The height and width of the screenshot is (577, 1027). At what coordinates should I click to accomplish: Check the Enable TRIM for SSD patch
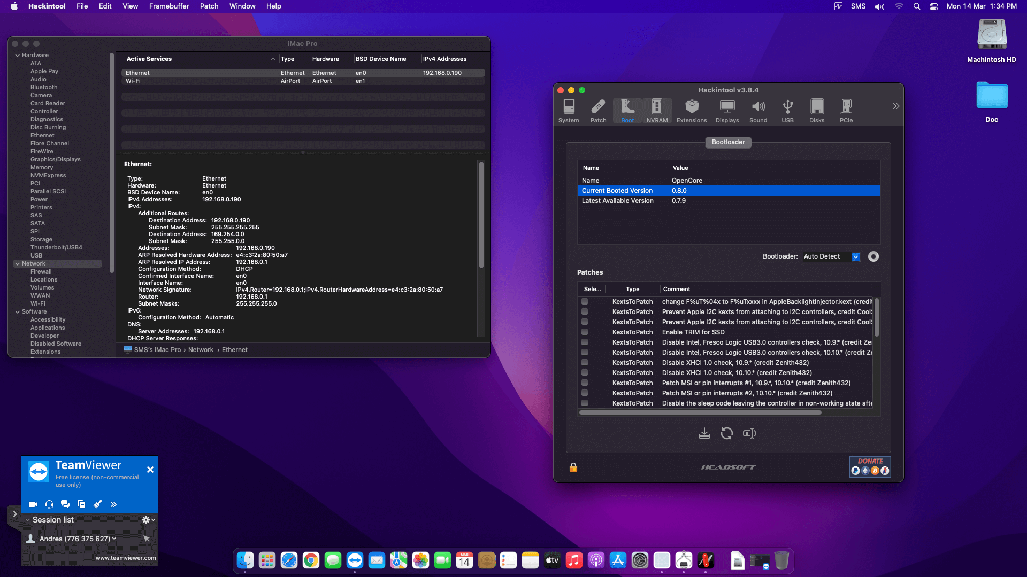point(585,332)
